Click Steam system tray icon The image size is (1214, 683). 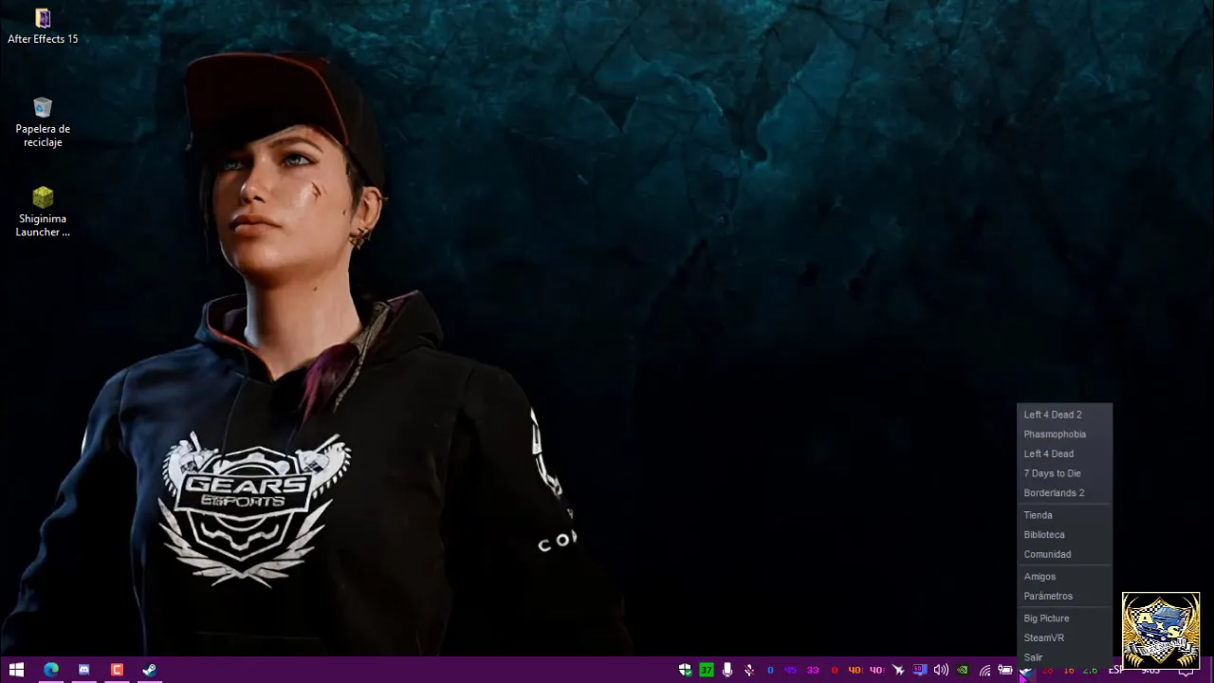point(1026,671)
